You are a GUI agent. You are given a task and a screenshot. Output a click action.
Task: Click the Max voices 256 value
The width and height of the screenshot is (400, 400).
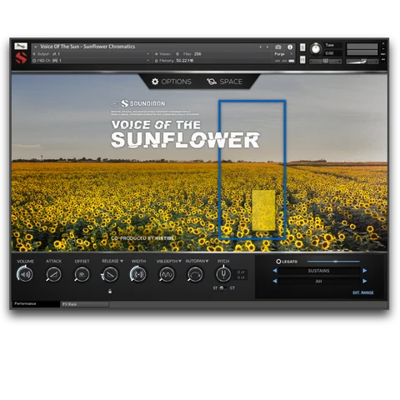pos(197,54)
